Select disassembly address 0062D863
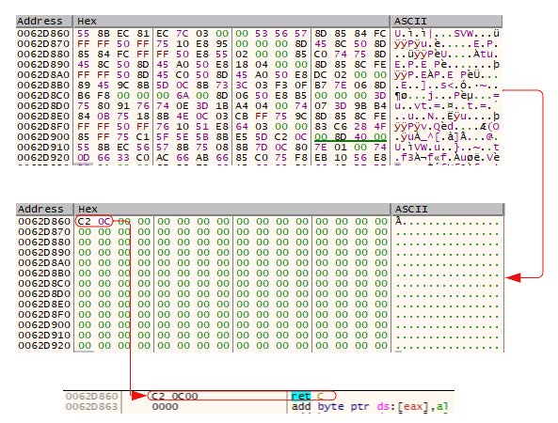 coord(91,407)
